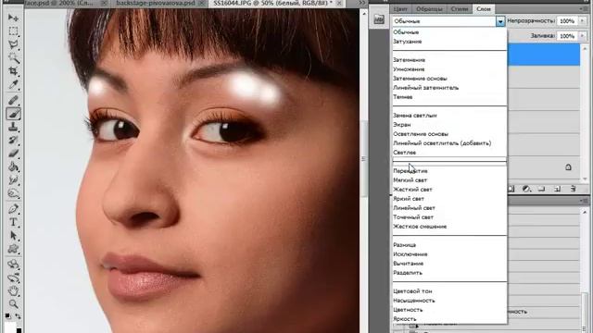Select the Path Selection tool
This screenshot has height=333, width=593.
13,236
